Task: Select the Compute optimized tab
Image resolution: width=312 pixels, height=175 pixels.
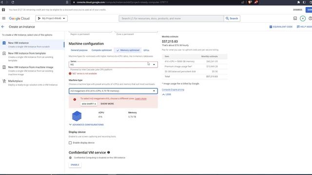Action: 101,50
